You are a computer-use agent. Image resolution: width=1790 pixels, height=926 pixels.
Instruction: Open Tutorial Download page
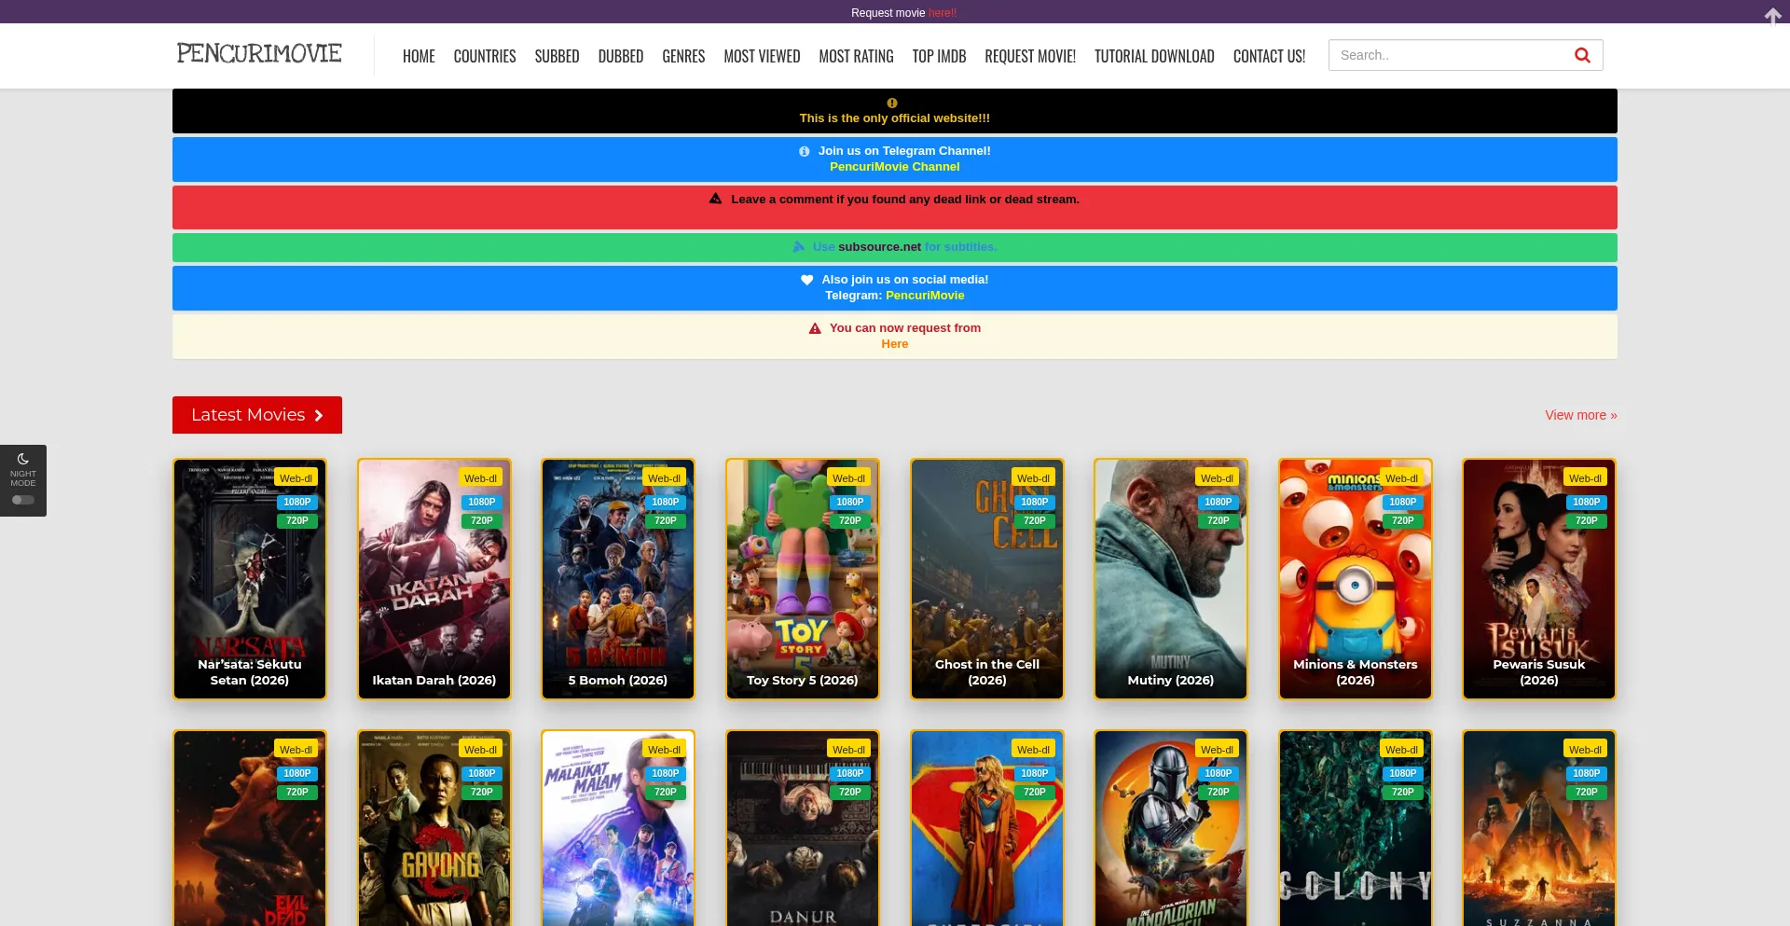[1154, 56]
